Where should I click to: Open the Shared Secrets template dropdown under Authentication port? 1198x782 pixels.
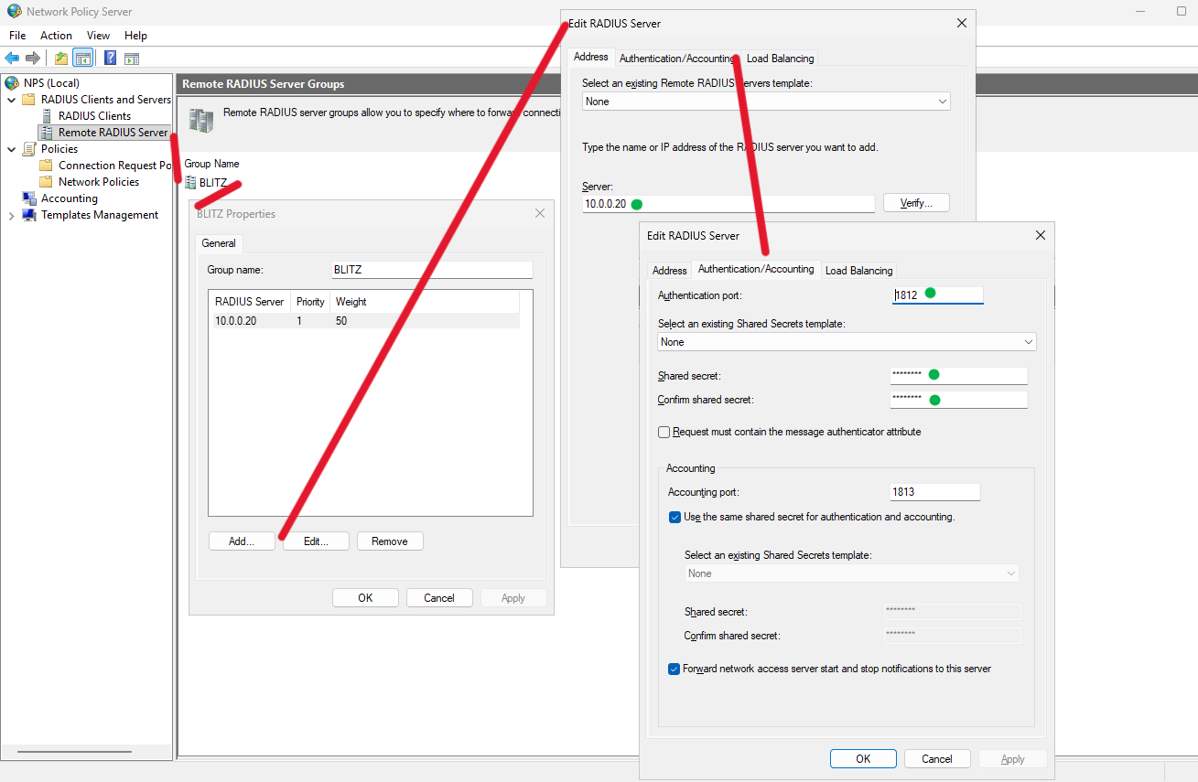click(847, 342)
